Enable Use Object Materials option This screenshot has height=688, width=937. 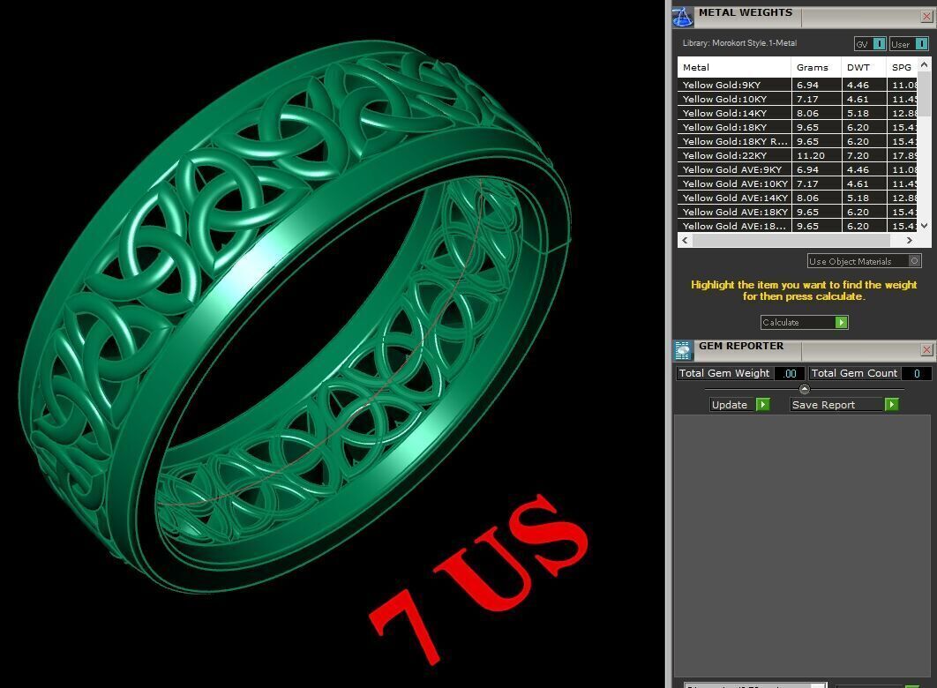pyautogui.click(x=864, y=261)
